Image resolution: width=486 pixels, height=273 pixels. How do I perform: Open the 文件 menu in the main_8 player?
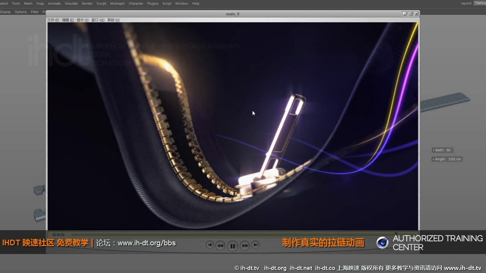[x=53, y=20]
